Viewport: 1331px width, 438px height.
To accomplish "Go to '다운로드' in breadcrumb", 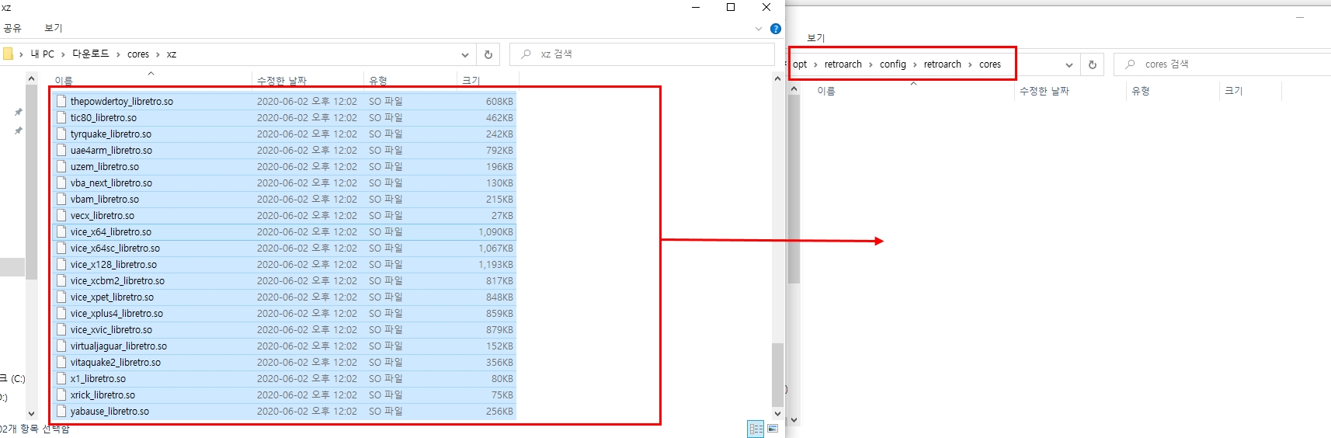I will pyautogui.click(x=91, y=54).
